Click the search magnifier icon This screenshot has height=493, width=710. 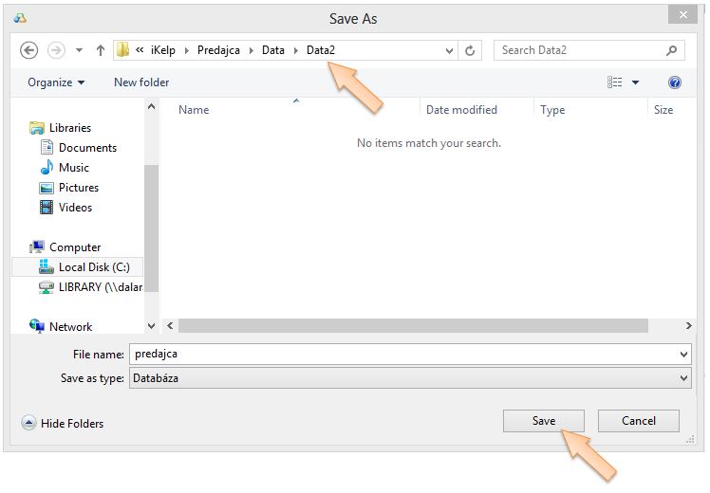click(671, 50)
